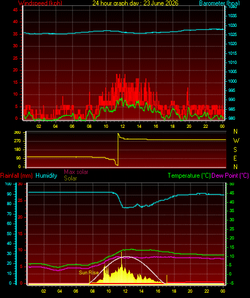The height and width of the screenshot is (298, 250).
Task: Click the barometer value 1000 on the axis
Action: pyautogui.click(x=232, y=81)
